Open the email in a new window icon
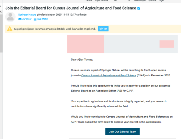Viewport: 181px width, 139px height. tap(139, 8)
